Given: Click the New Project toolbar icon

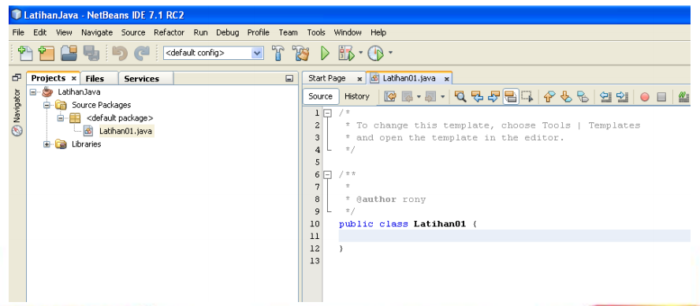Looking at the screenshot, I should point(47,53).
